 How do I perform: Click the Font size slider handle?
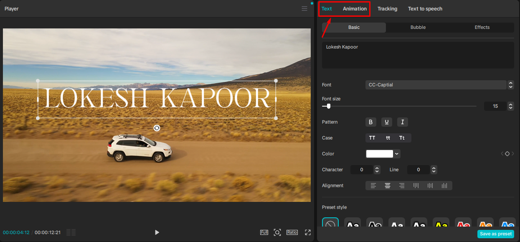[x=329, y=106]
